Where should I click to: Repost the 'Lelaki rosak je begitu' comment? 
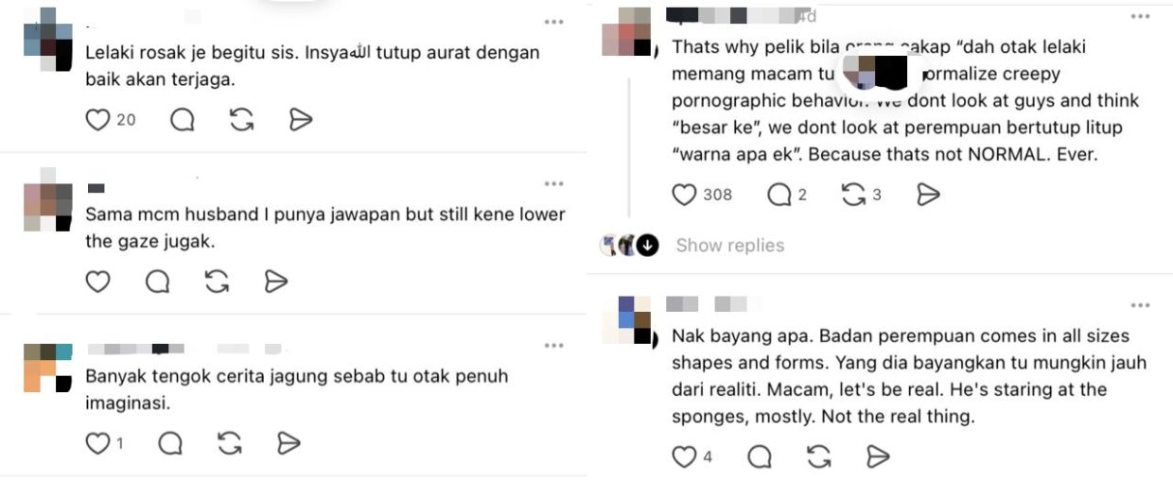point(241,120)
